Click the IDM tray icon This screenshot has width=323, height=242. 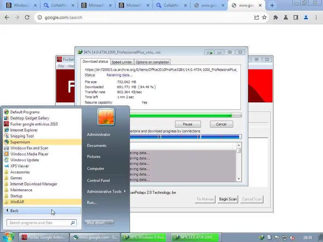click(262, 238)
